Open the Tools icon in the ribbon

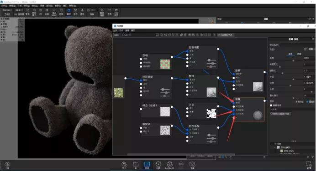[110, 12]
